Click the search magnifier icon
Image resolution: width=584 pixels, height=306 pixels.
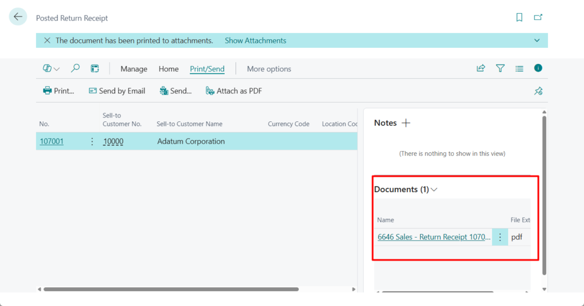tap(75, 68)
